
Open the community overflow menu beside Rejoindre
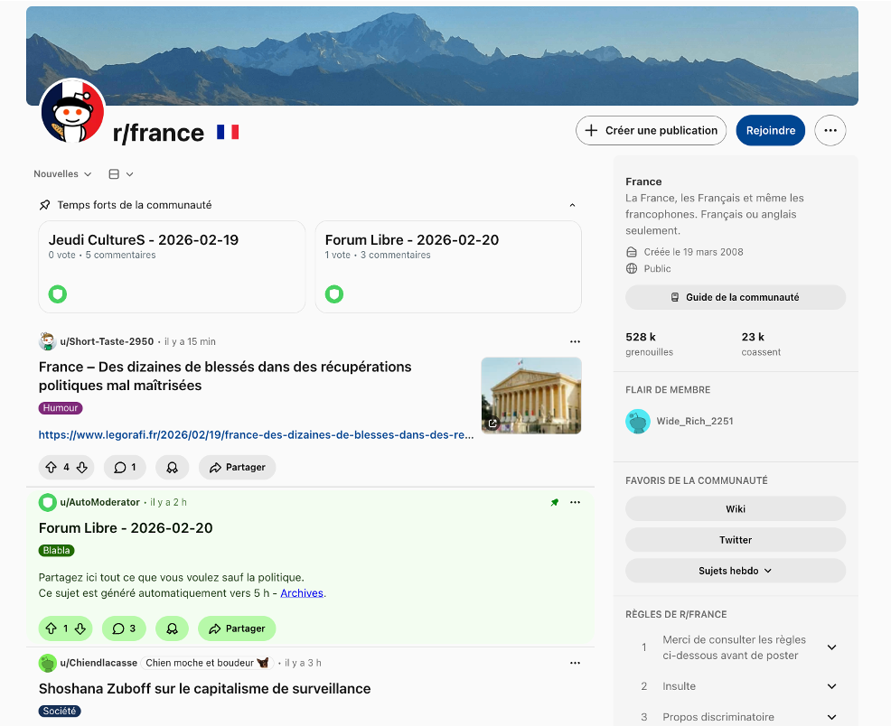(830, 131)
